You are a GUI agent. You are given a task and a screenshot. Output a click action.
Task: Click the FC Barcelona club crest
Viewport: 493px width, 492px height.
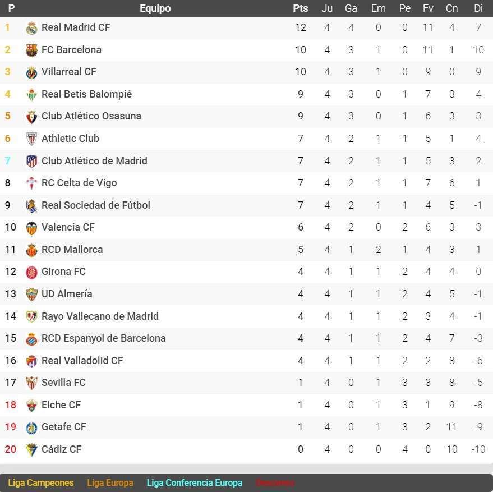click(31, 49)
